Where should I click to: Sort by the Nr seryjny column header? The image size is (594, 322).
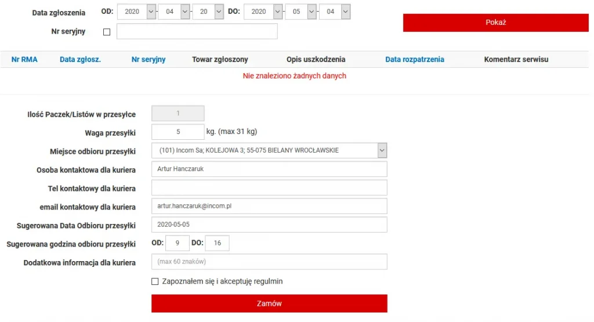(148, 59)
